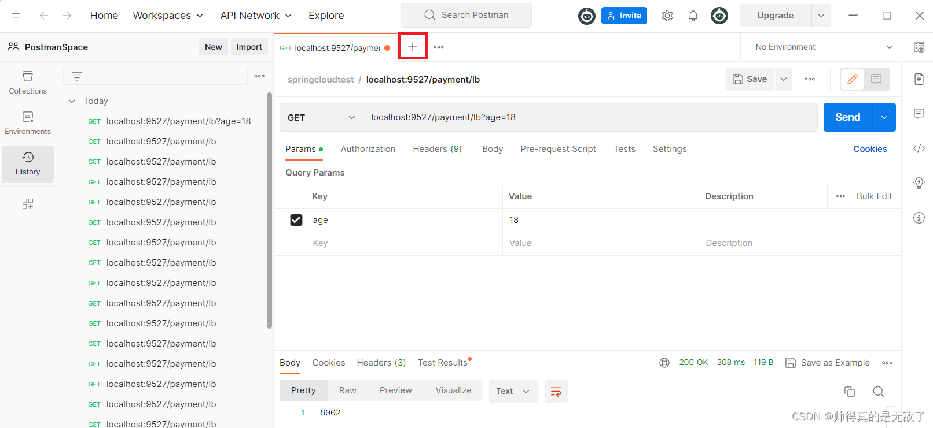This screenshot has width=933, height=428.
Task: Go back with the left arrow
Action: tap(44, 16)
